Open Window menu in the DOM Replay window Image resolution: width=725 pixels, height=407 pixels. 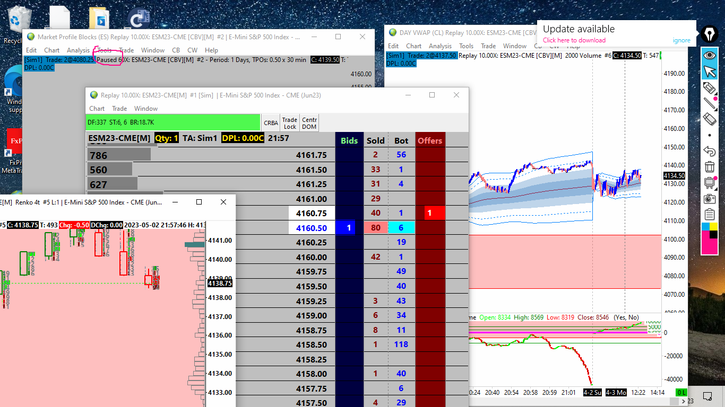(x=146, y=109)
